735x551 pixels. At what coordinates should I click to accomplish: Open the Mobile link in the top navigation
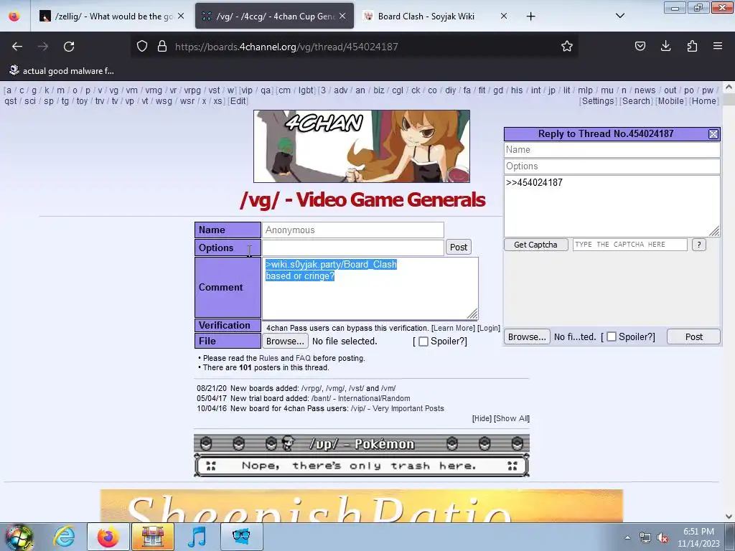click(671, 101)
